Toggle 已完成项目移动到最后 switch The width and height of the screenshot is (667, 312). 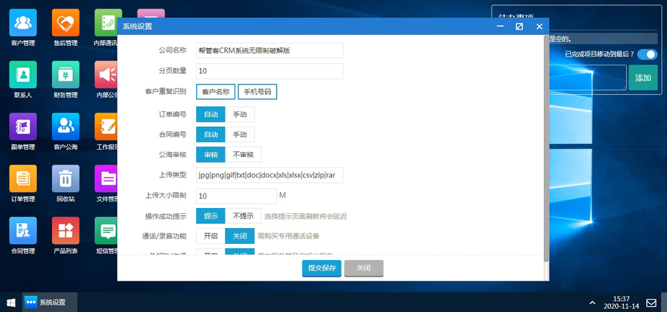coord(646,55)
